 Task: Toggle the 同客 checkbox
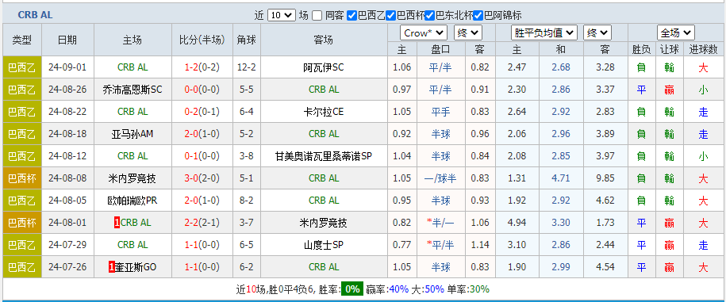(317, 16)
